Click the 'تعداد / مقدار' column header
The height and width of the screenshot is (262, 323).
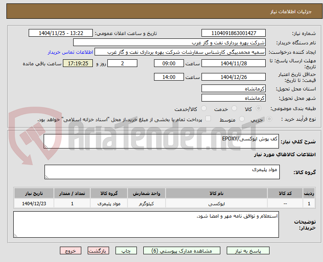pos(72,193)
